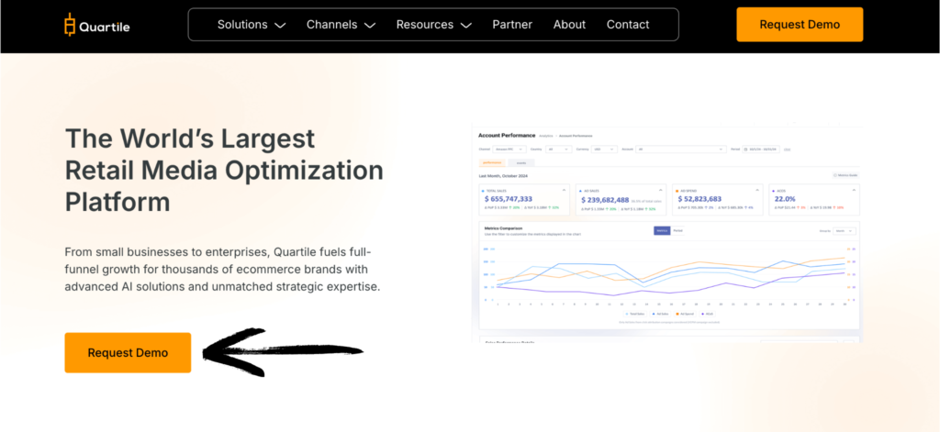Toggle ACoS in chart legend

pos(708,314)
